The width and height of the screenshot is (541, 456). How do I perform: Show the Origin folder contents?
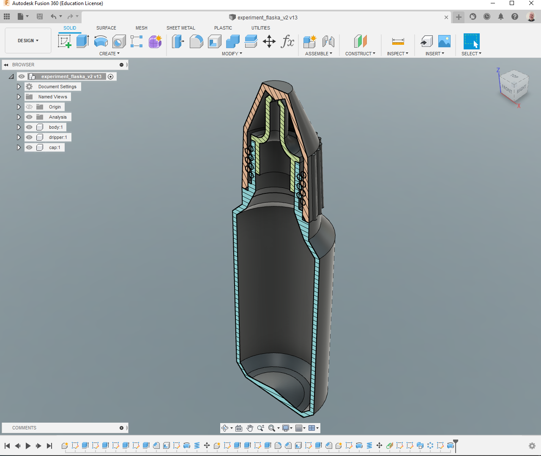[x=19, y=106]
